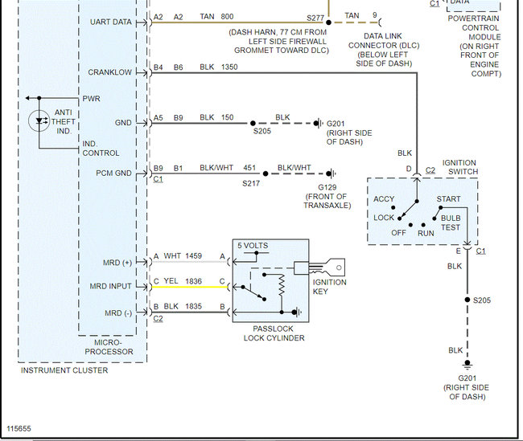Click the IGNITION KEY label
523x441 pixels.
[330, 287]
